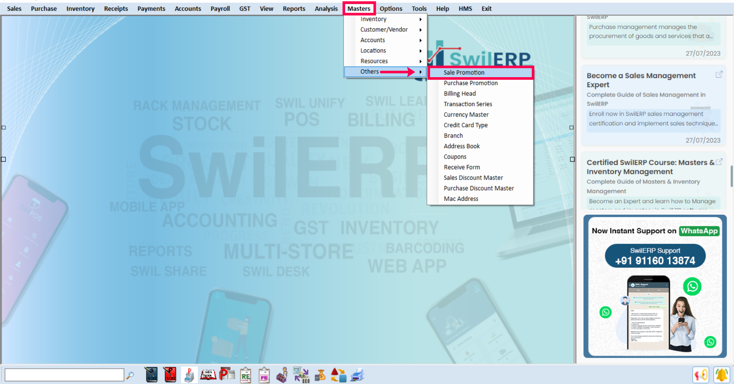Select Credit Card Type entry
The width and height of the screenshot is (734, 384).
481,125
